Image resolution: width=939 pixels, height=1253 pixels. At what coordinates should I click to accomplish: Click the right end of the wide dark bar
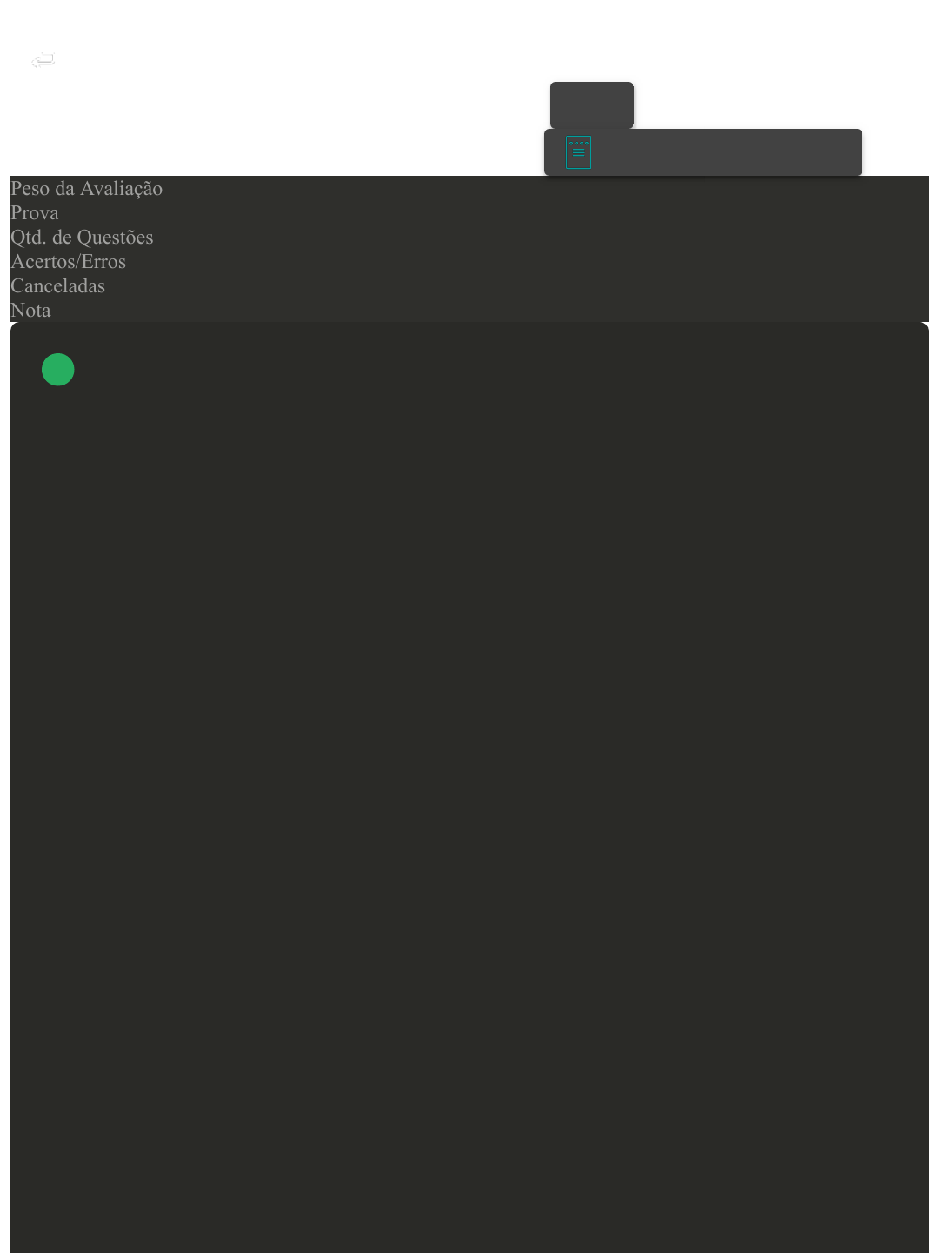pos(835,152)
